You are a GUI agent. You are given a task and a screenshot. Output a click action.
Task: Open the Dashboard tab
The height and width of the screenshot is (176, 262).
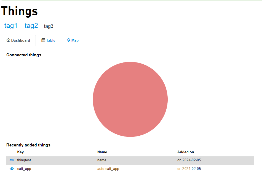point(18,40)
